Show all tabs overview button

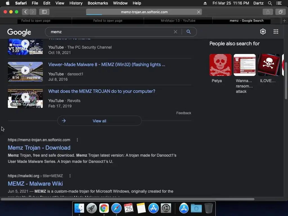(x=280, y=12)
